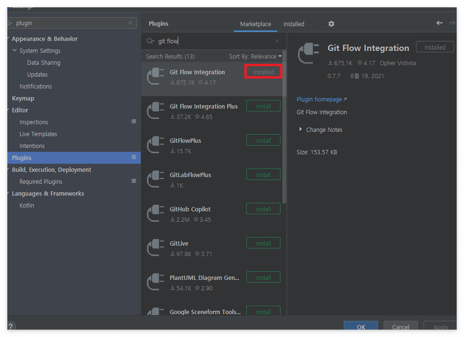Install the GitFlowPlus plugin
Screen dimensions: 464x337
(263, 140)
